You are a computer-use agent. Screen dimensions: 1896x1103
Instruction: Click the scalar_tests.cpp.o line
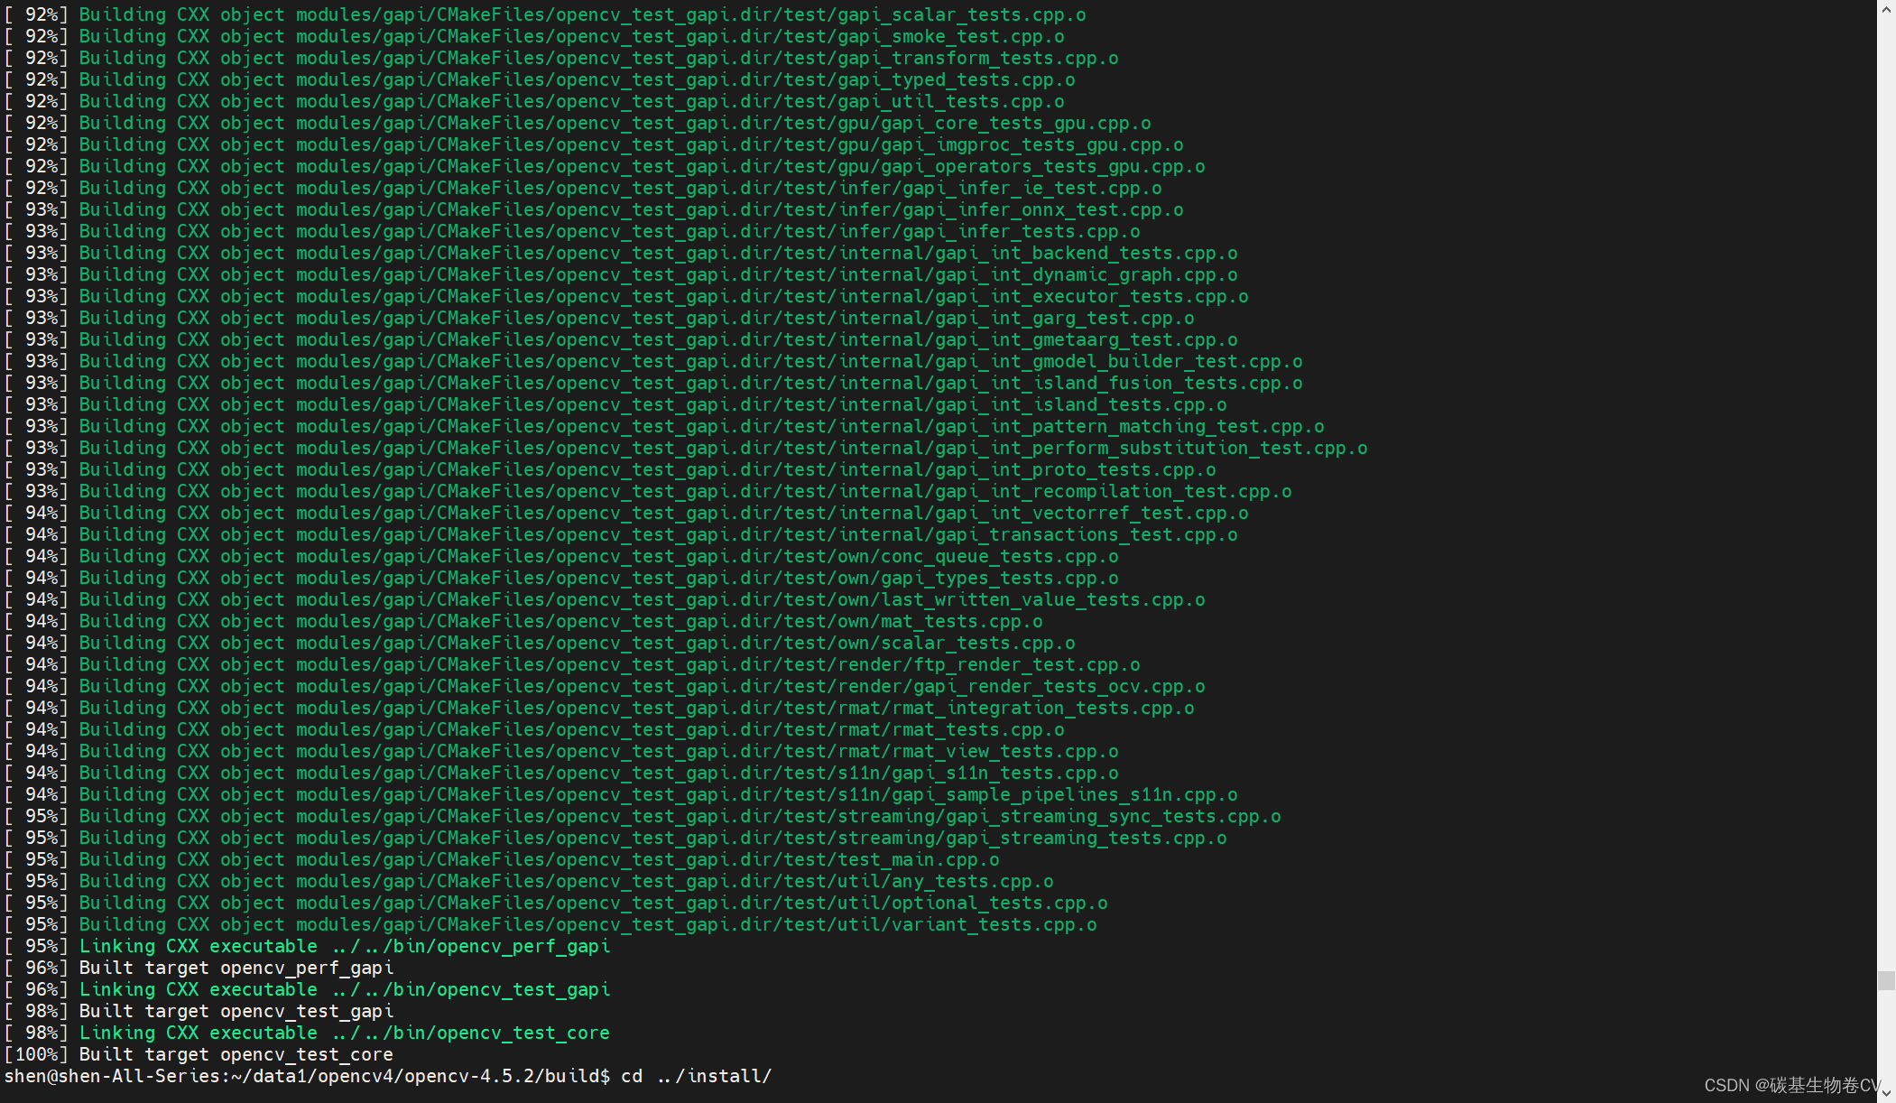[540, 644]
